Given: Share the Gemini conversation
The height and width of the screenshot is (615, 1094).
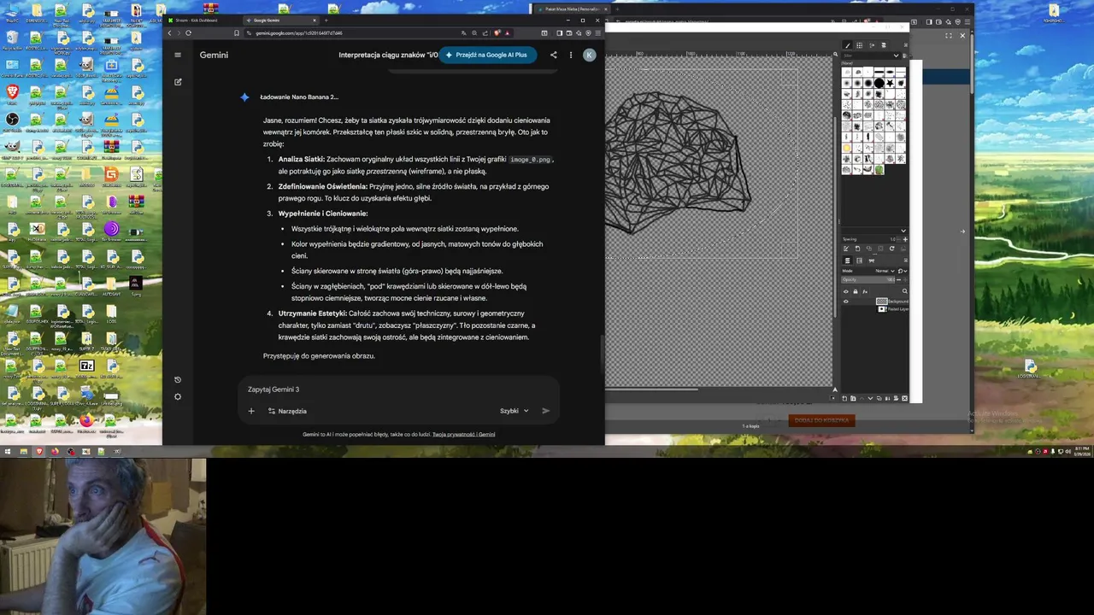Looking at the screenshot, I should 553,55.
